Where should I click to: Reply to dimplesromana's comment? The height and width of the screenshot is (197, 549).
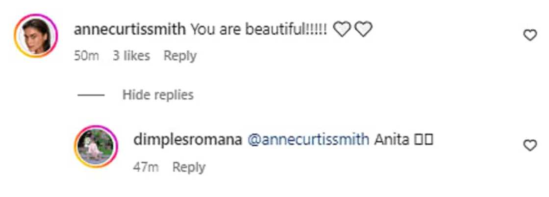tap(189, 167)
